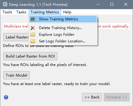Click the Deep Learning app icon in the title bar
133x106 pixels.
click(x=5, y=4)
